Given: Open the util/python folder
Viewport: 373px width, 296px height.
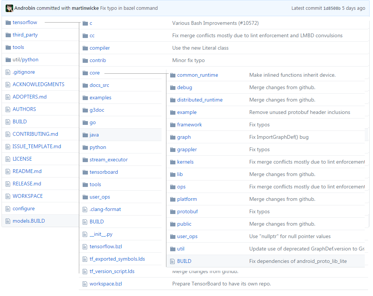Looking at the screenshot, I should click(x=26, y=59).
